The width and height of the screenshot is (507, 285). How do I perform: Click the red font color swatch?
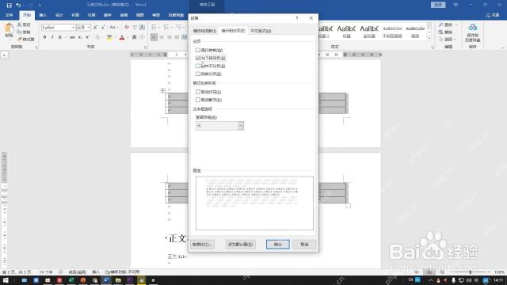click(x=122, y=37)
